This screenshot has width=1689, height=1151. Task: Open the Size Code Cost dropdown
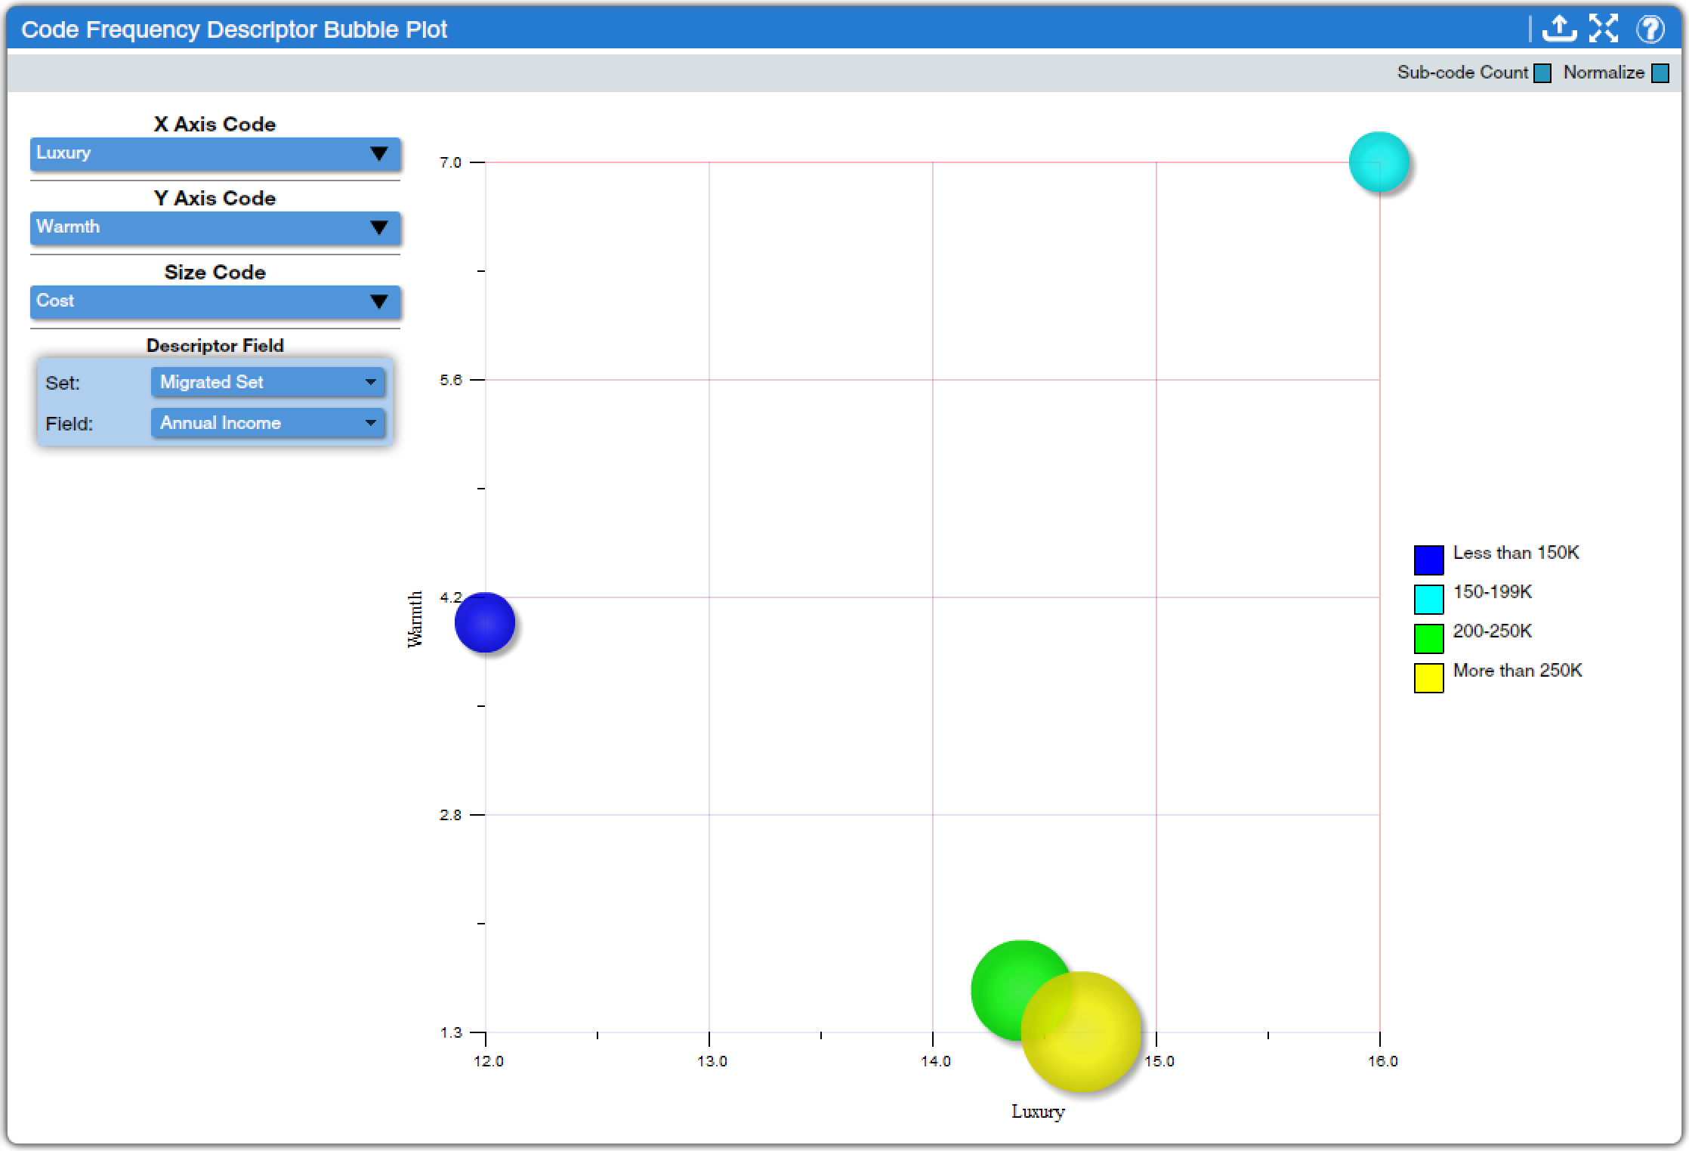coord(215,301)
